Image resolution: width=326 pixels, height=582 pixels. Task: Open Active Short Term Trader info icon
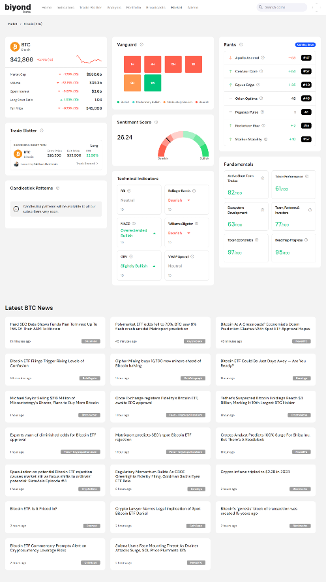[x=263, y=178]
